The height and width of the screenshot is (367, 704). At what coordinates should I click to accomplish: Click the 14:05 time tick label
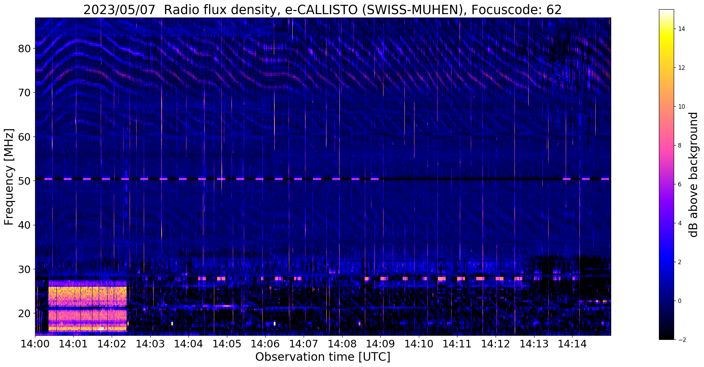227,344
